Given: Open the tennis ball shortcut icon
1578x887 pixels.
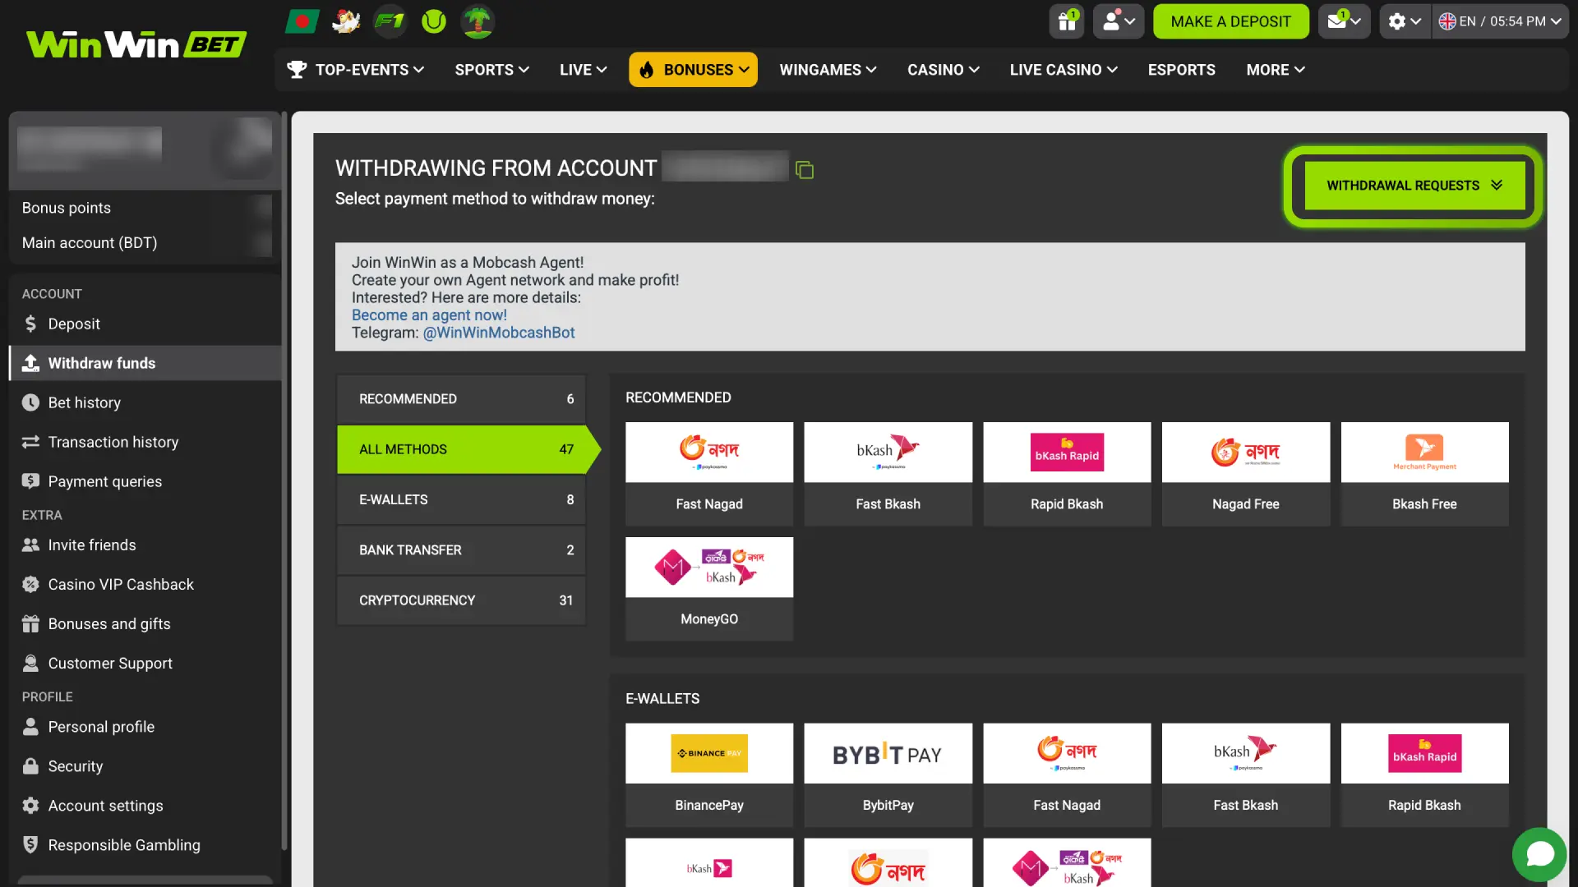Looking at the screenshot, I should [x=434, y=21].
